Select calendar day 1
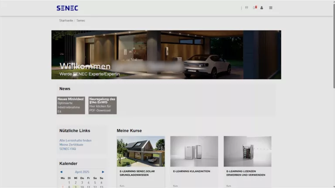The image size is (335, 188). point(69,182)
